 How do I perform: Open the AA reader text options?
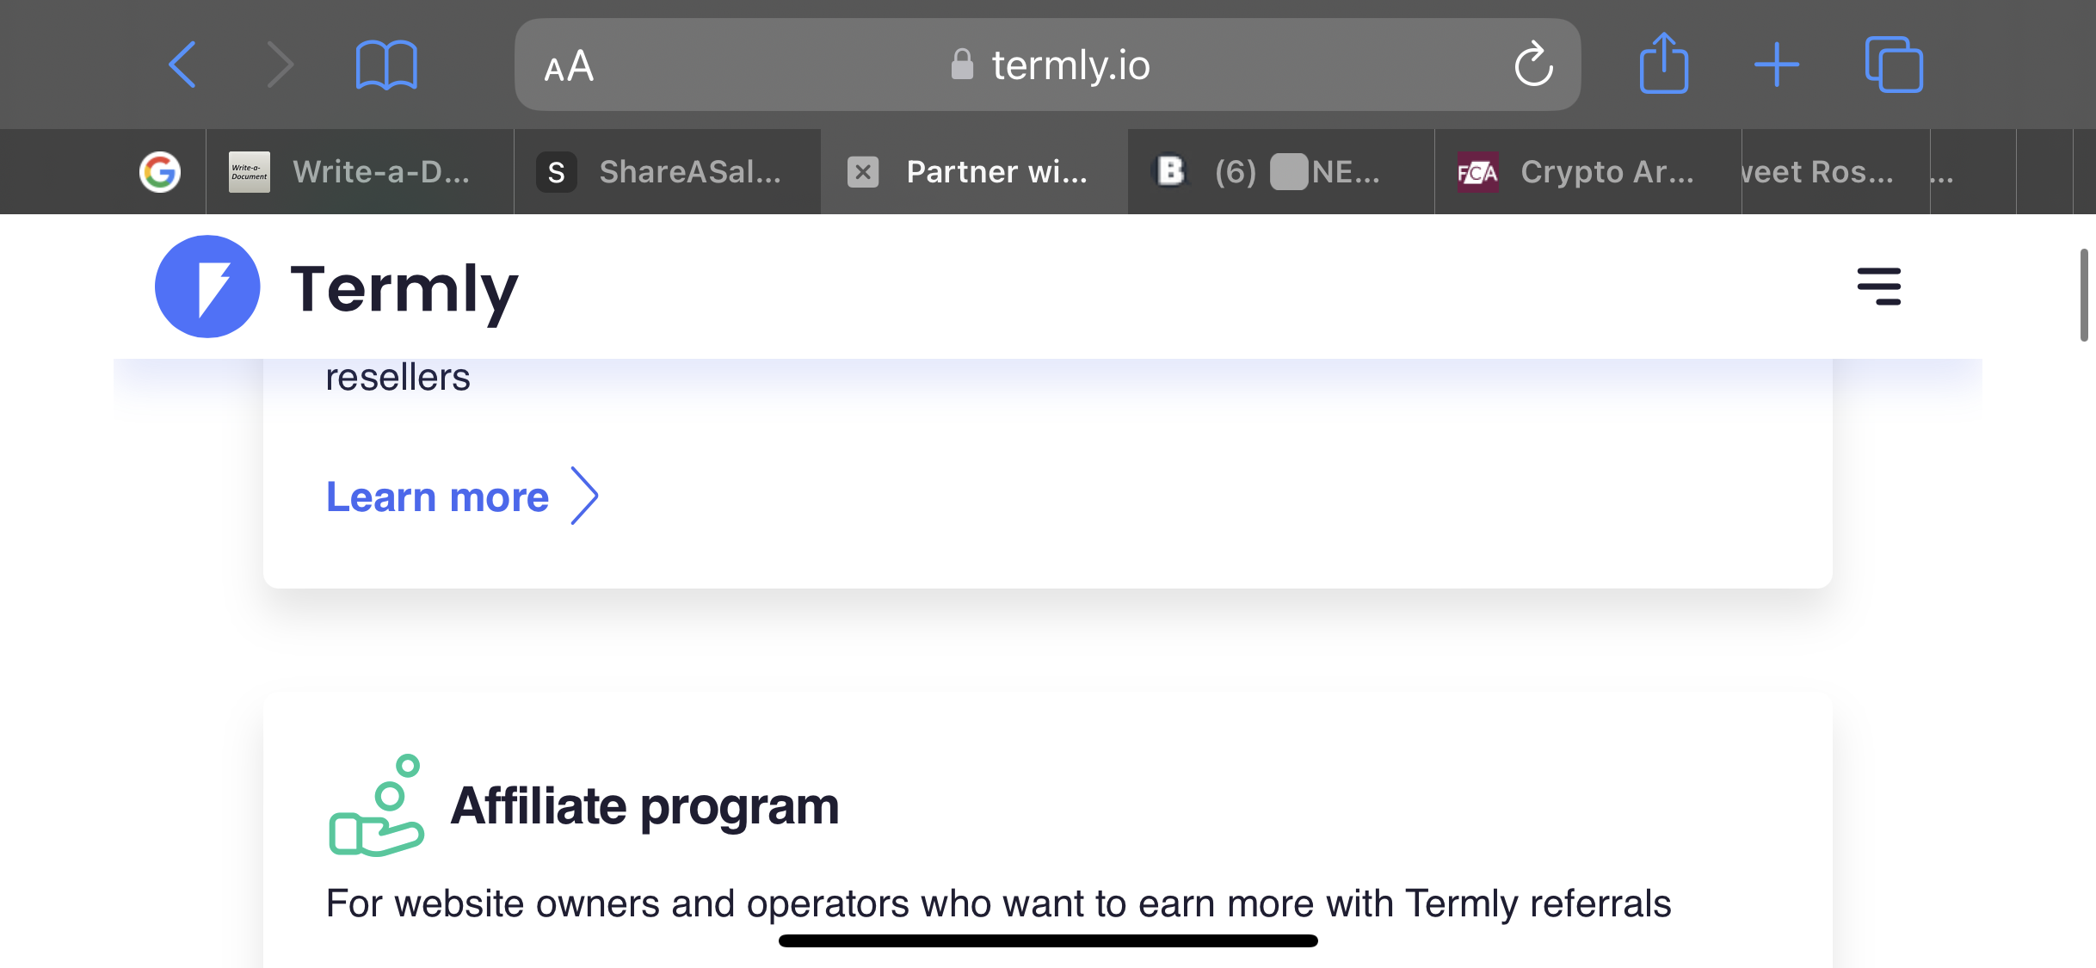(569, 66)
